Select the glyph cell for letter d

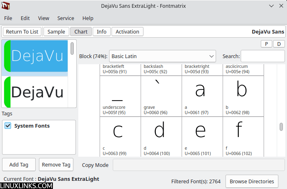point(161,137)
